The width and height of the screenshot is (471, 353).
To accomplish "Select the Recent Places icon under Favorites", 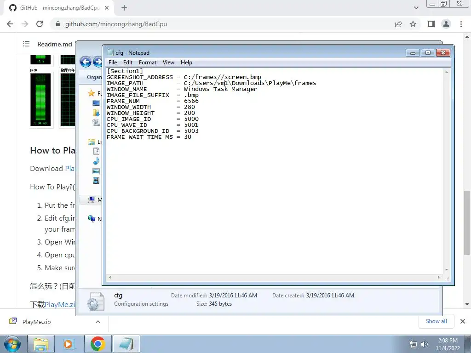I will pos(96,122).
